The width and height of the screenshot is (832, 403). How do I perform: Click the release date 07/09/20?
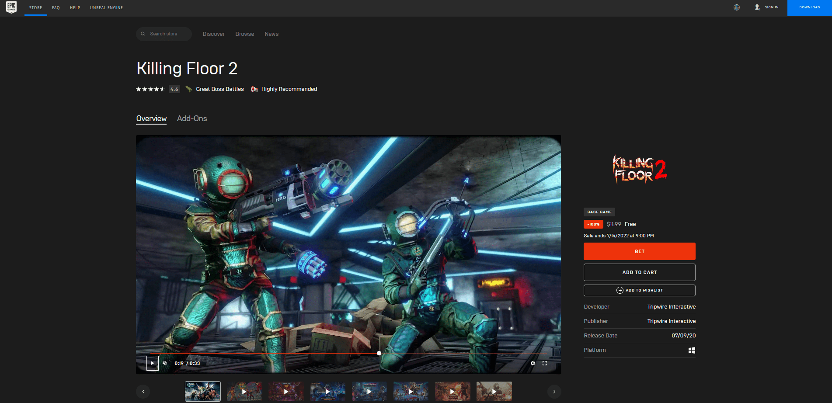click(684, 336)
